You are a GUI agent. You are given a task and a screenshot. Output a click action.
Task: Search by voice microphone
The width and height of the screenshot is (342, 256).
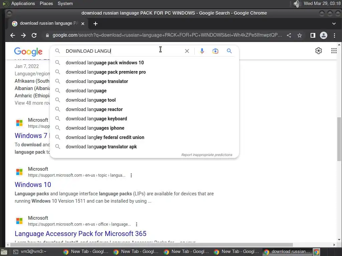point(202,51)
